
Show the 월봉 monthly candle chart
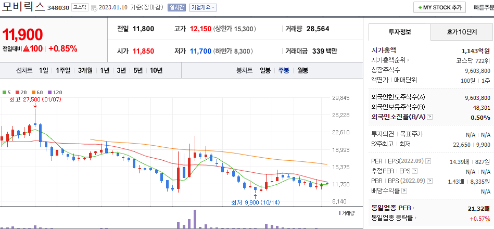[302, 71]
